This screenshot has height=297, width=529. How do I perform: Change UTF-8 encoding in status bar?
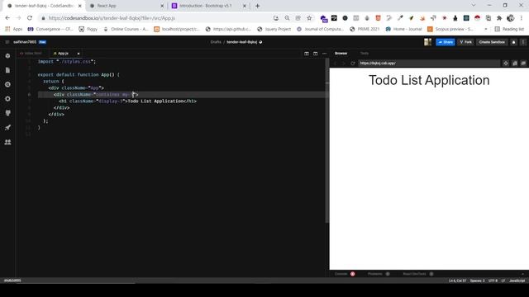(x=493, y=280)
